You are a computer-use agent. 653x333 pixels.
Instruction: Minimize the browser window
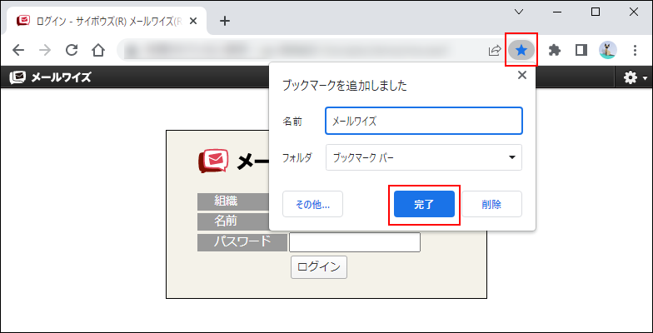[557, 12]
